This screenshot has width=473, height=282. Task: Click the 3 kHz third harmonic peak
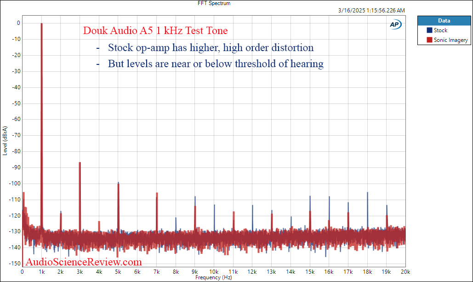(x=80, y=196)
